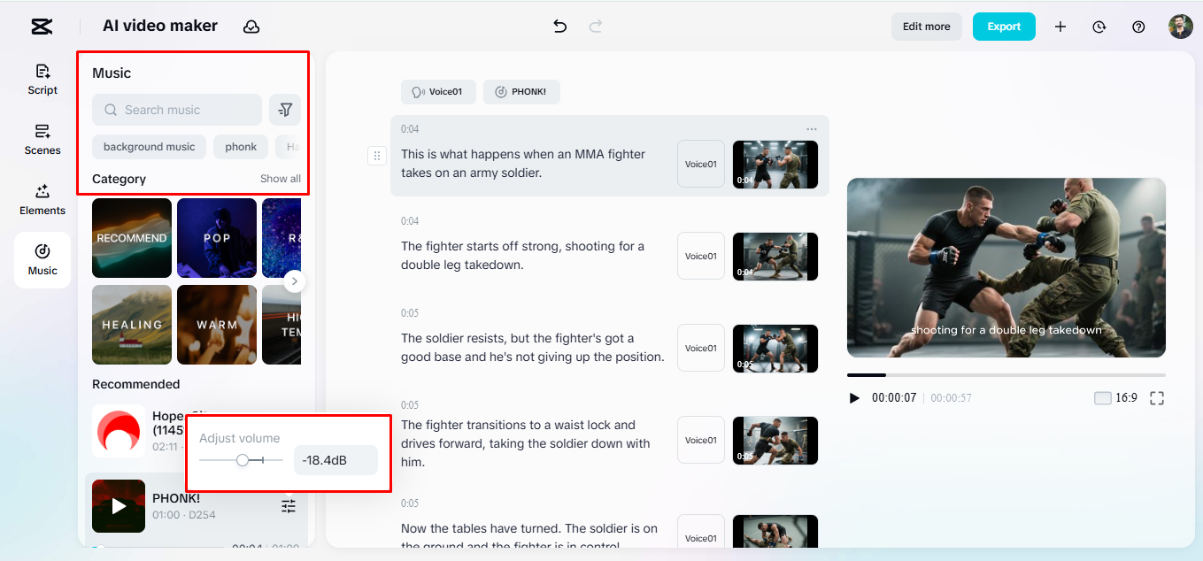Play the video preview

[x=854, y=398]
